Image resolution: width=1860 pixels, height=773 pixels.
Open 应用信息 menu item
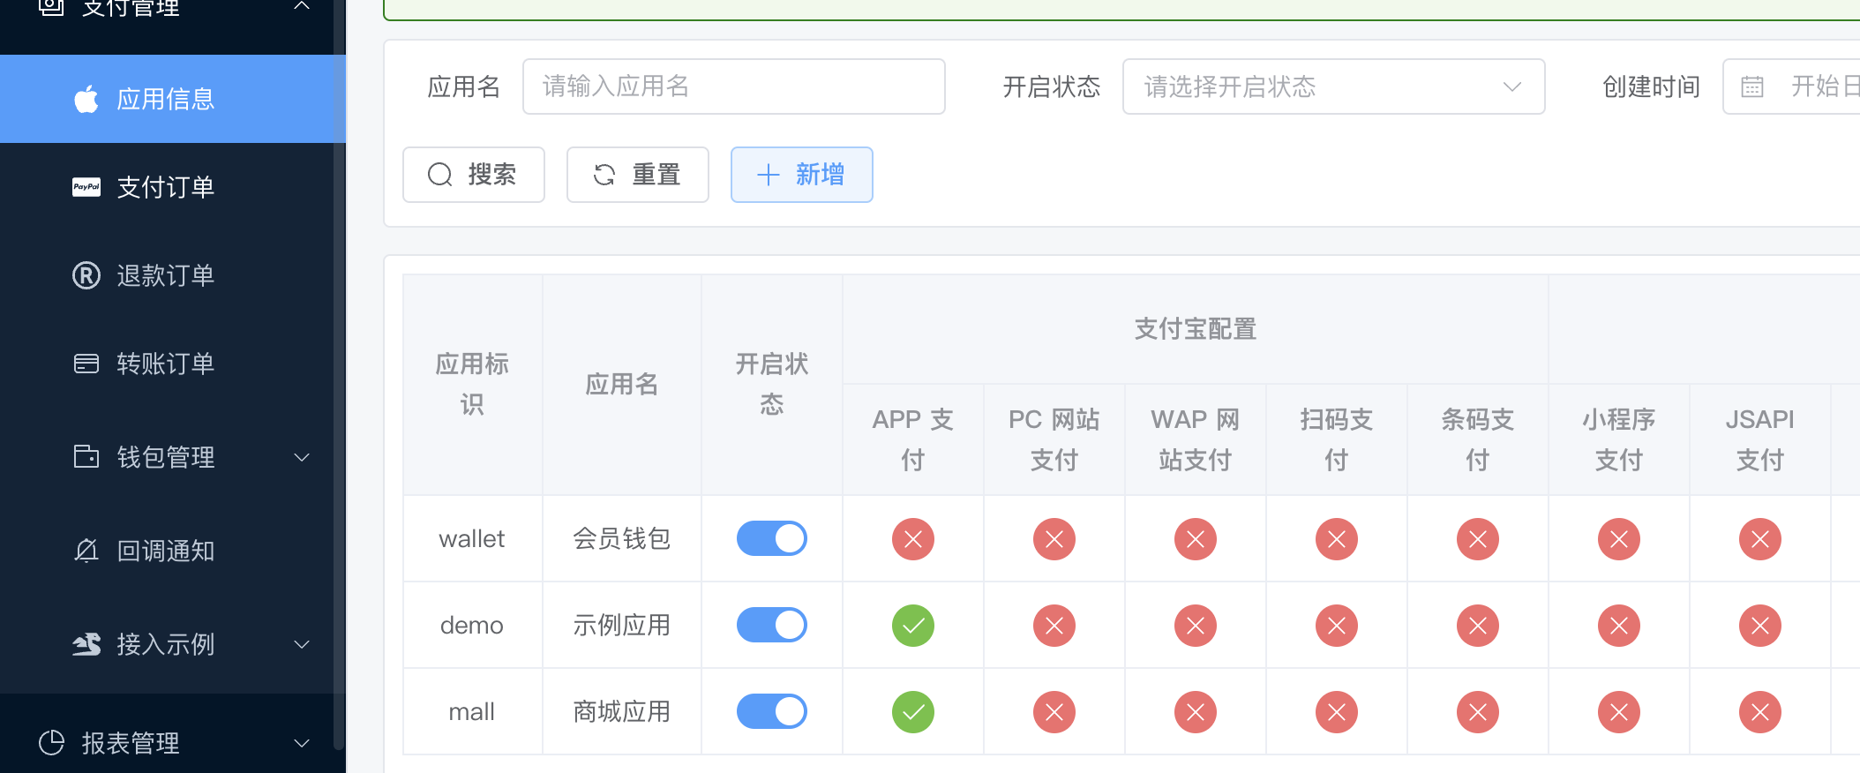click(x=173, y=99)
